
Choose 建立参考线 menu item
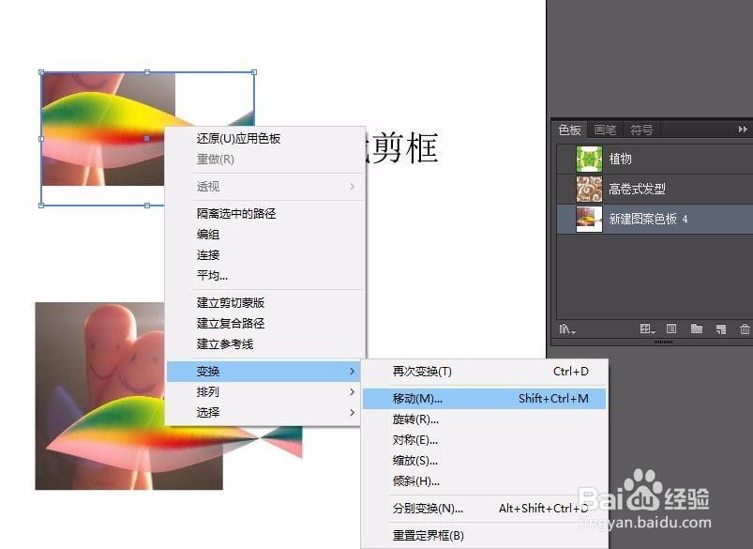[x=265, y=344]
